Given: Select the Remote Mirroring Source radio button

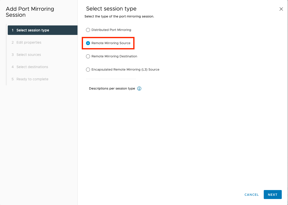Looking at the screenshot, I should coord(88,43).
